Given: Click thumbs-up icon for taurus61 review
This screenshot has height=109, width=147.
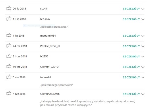Looking at the screenshot, I should pos(9,77).
